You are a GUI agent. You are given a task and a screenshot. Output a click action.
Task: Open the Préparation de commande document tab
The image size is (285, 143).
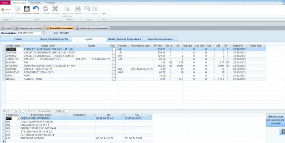29,28
